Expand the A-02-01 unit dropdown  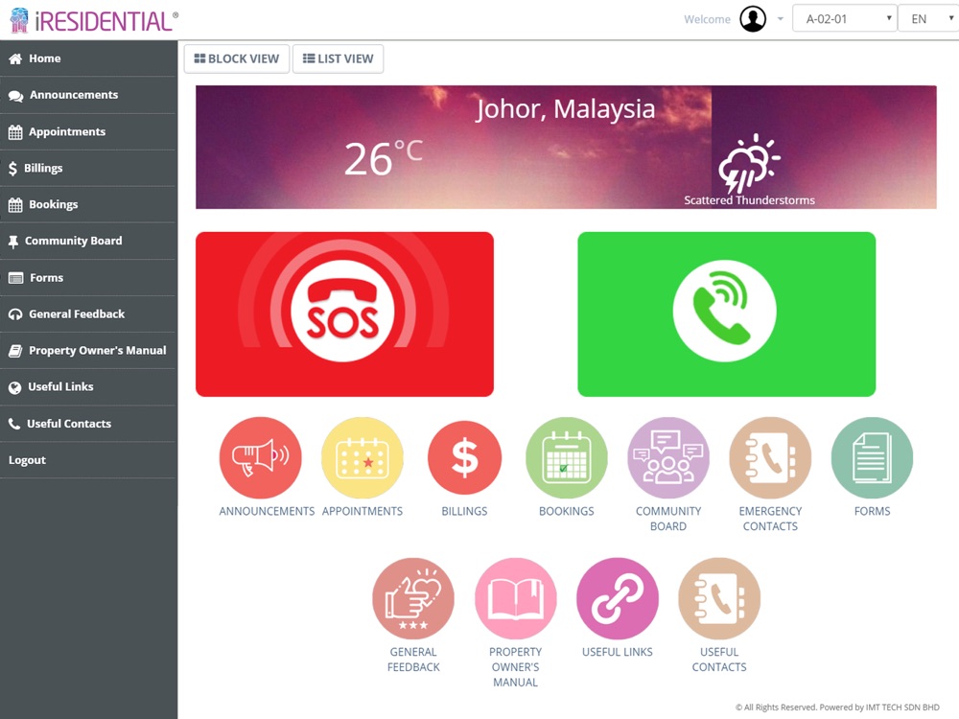[845, 18]
